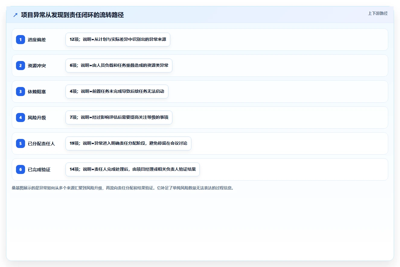Select the number 1 badge for 进度偏差

pos(21,40)
